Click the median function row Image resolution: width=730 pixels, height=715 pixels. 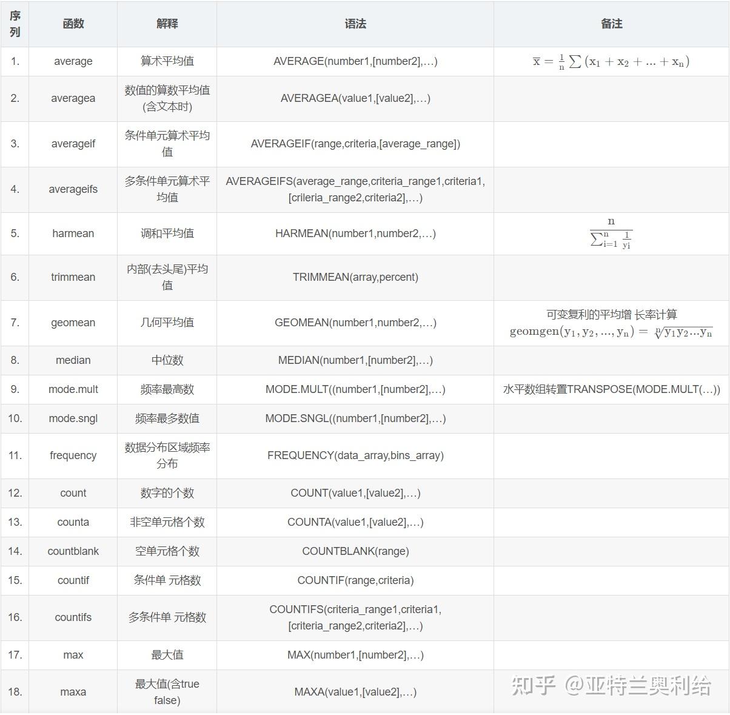tap(73, 360)
